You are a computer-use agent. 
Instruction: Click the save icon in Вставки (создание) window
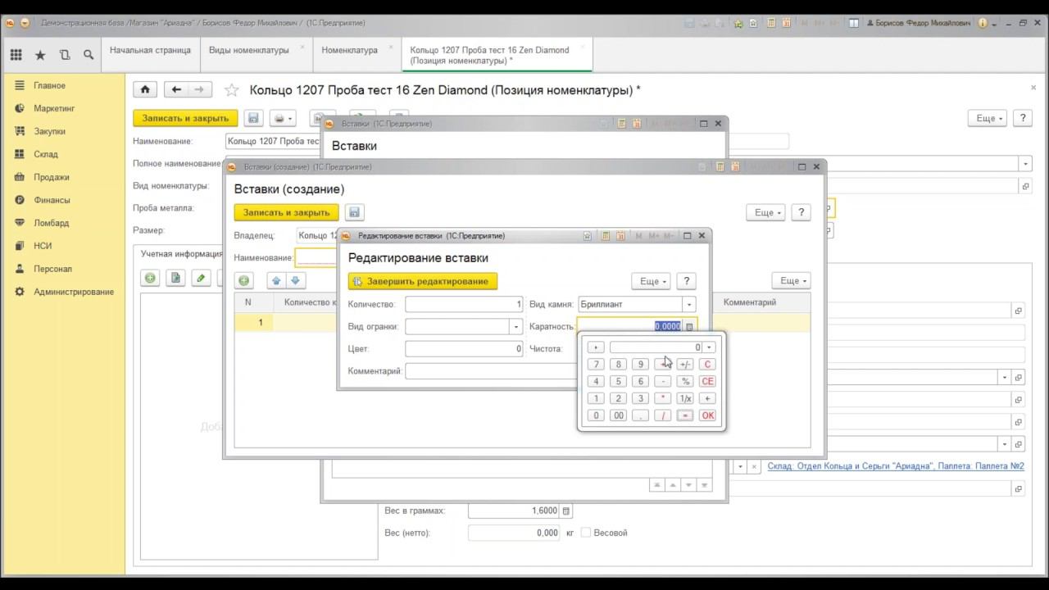(x=355, y=212)
